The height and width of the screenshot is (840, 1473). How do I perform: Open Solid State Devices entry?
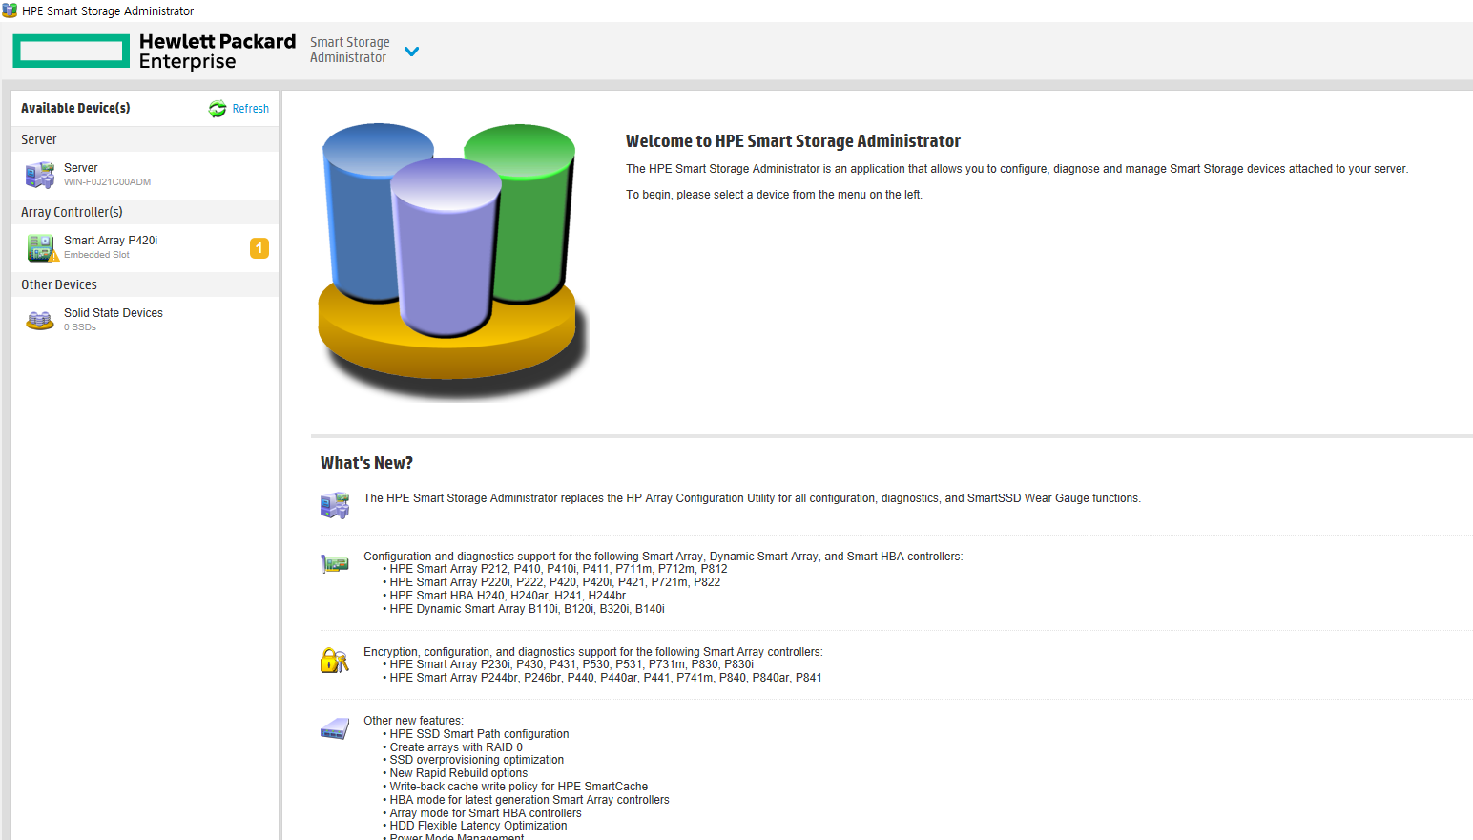(x=145, y=320)
